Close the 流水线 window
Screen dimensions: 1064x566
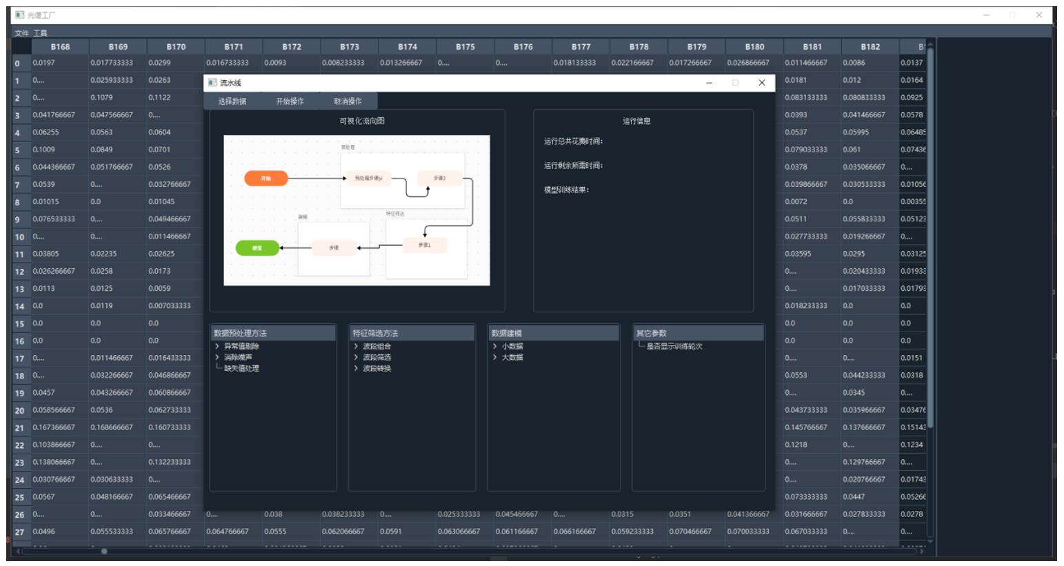pos(761,83)
